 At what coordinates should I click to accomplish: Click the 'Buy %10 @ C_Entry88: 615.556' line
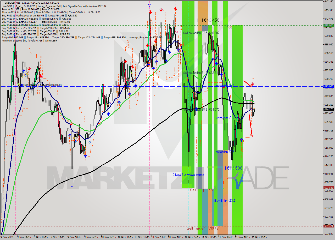click(35, 25)
